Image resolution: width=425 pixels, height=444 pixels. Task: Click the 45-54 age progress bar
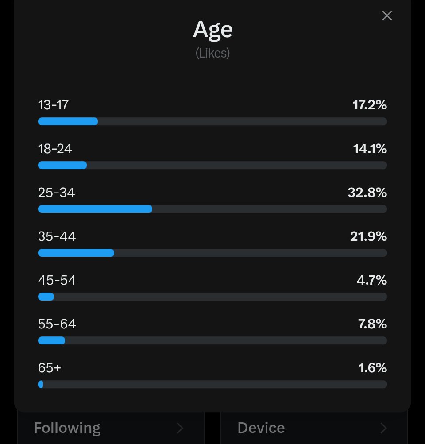point(212,297)
